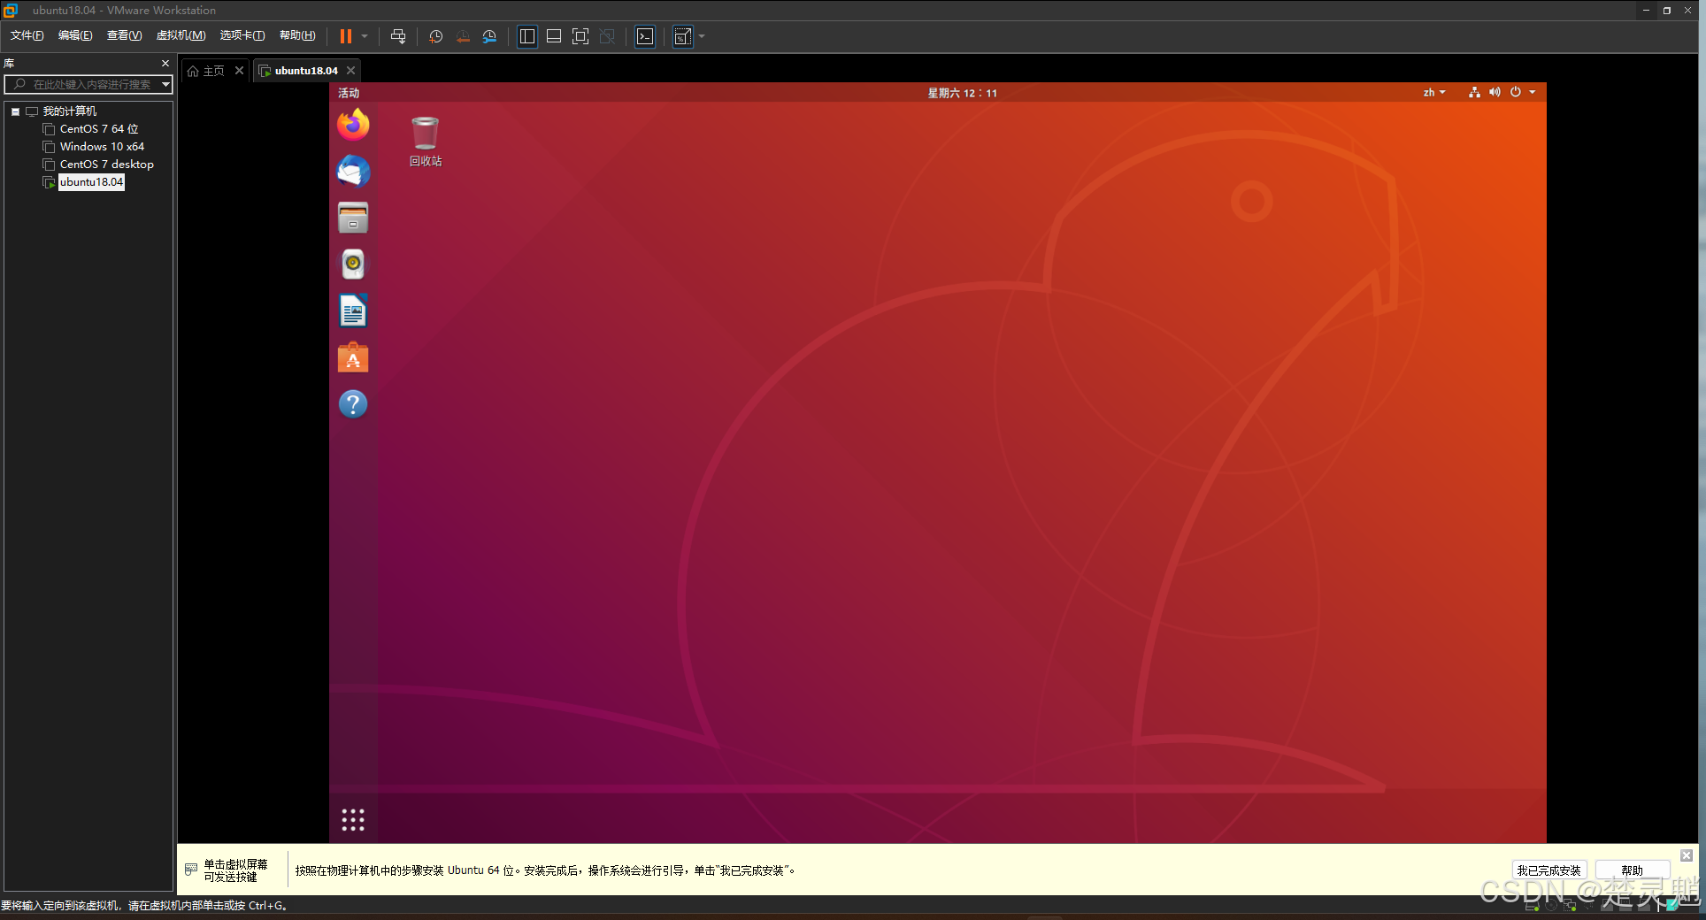Open LibreOffice Writer from the dock
Image resolution: width=1706 pixels, height=920 pixels.
[353, 310]
